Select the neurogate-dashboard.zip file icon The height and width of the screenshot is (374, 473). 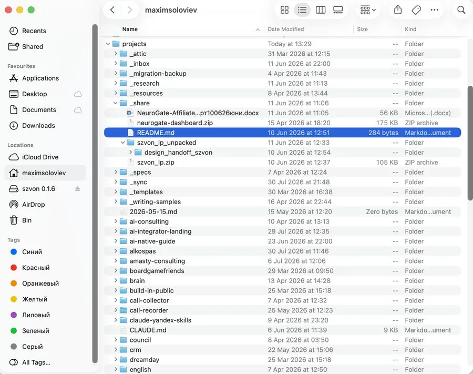click(x=131, y=123)
